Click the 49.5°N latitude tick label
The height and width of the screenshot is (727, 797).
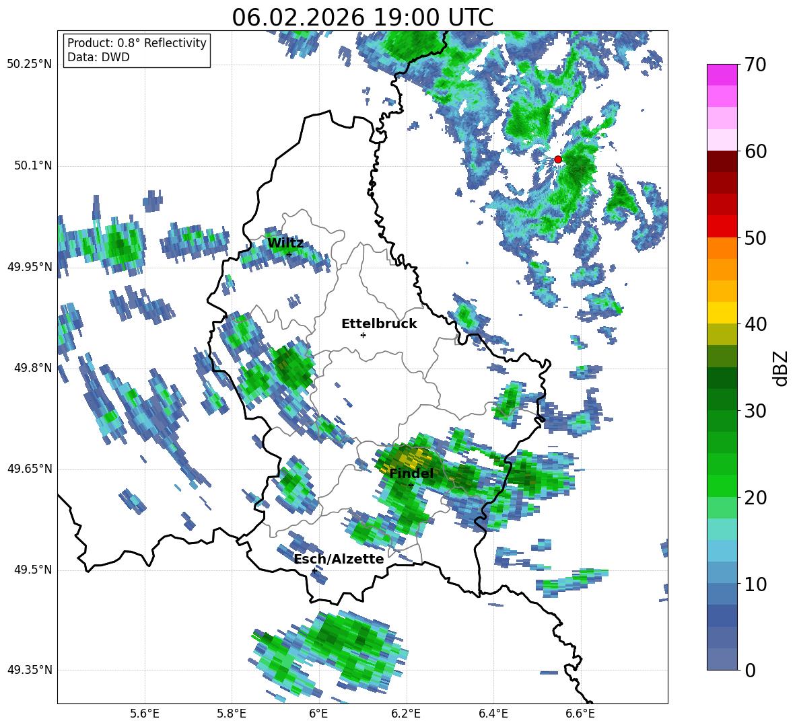[33, 570]
